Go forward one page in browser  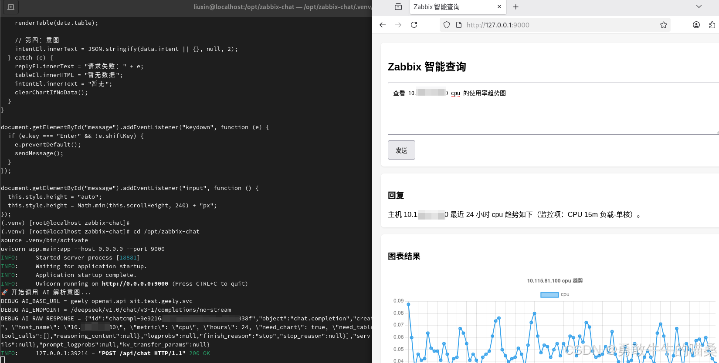[x=398, y=25]
